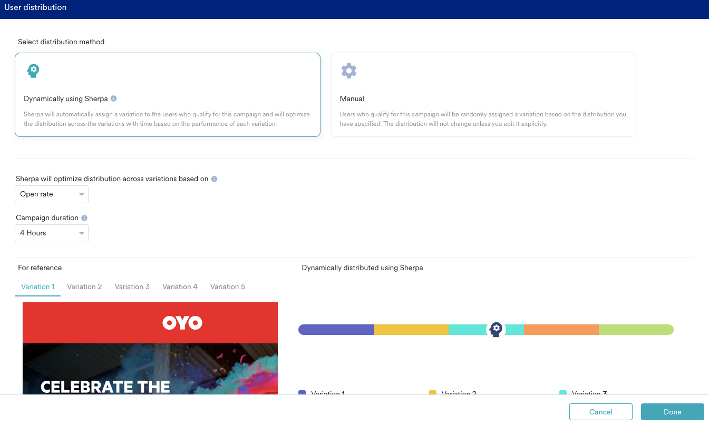Click the purple segment of distribution bar
This screenshot has width=709, height=426.
coord(336,330)
